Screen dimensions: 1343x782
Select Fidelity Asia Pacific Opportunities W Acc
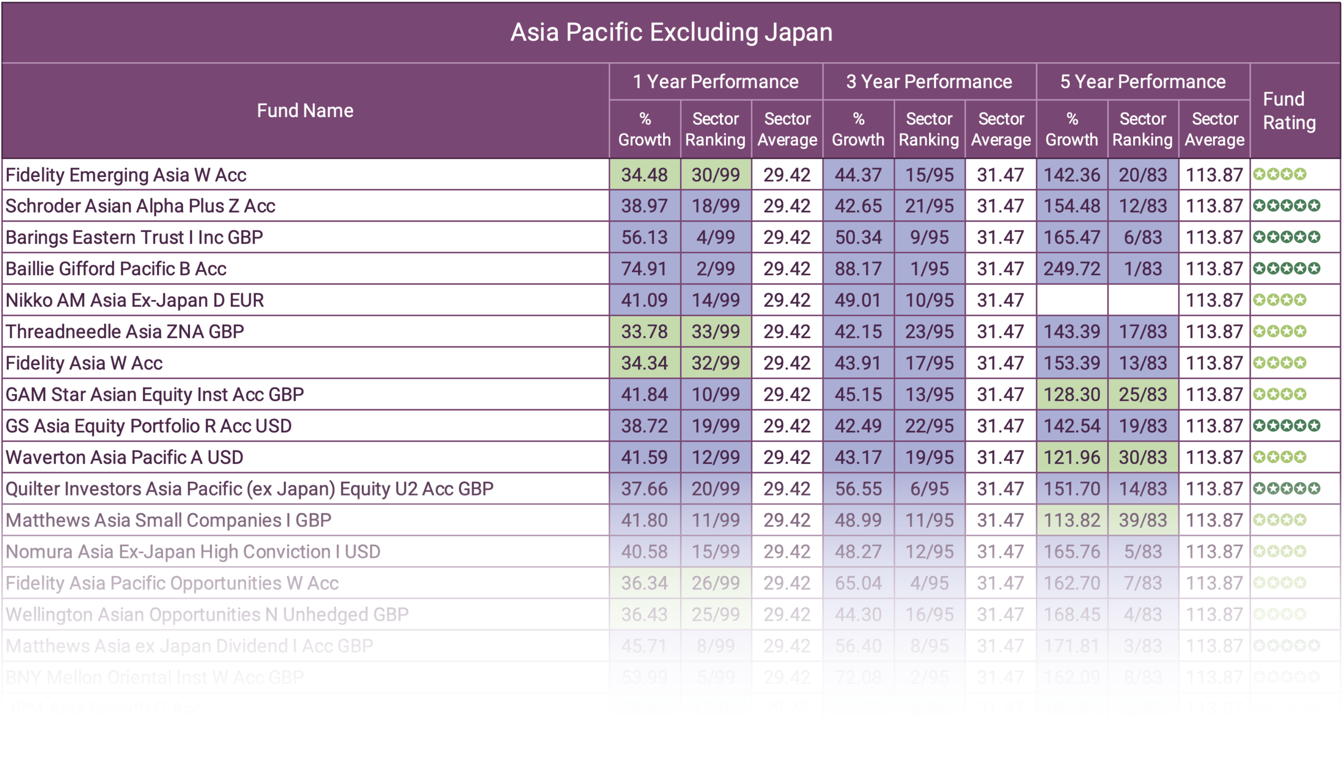172,583
